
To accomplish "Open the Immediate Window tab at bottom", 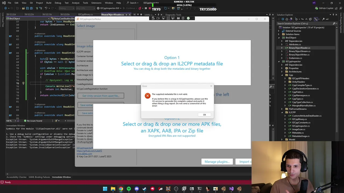I will [62, 177].
